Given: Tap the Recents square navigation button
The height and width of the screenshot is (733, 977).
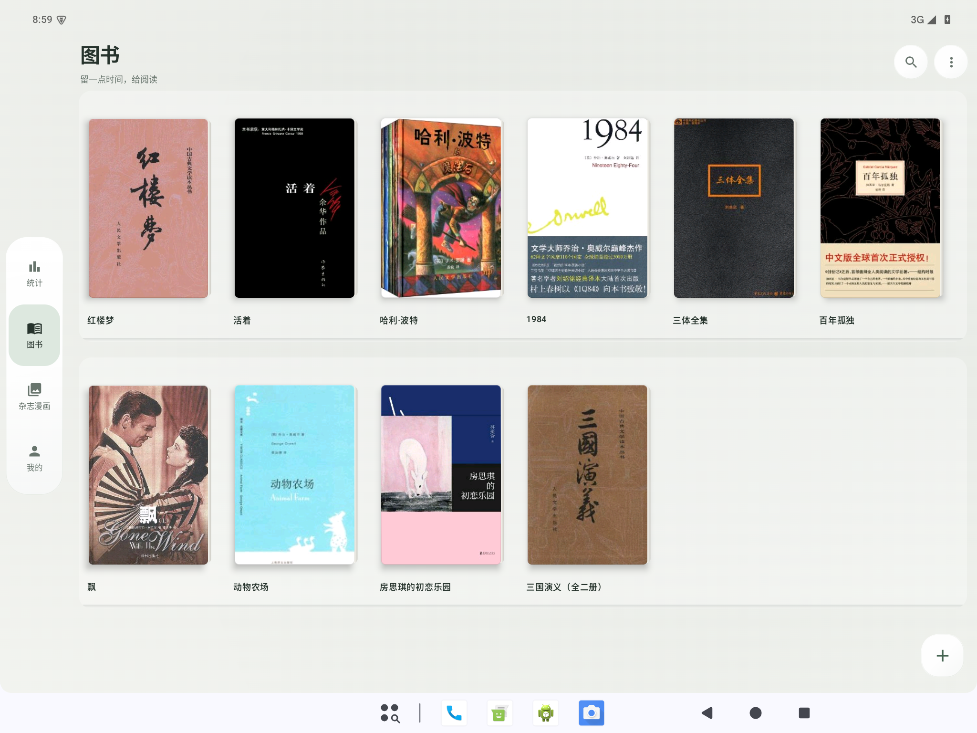Looking at the screenshot, I should (804, 713).
